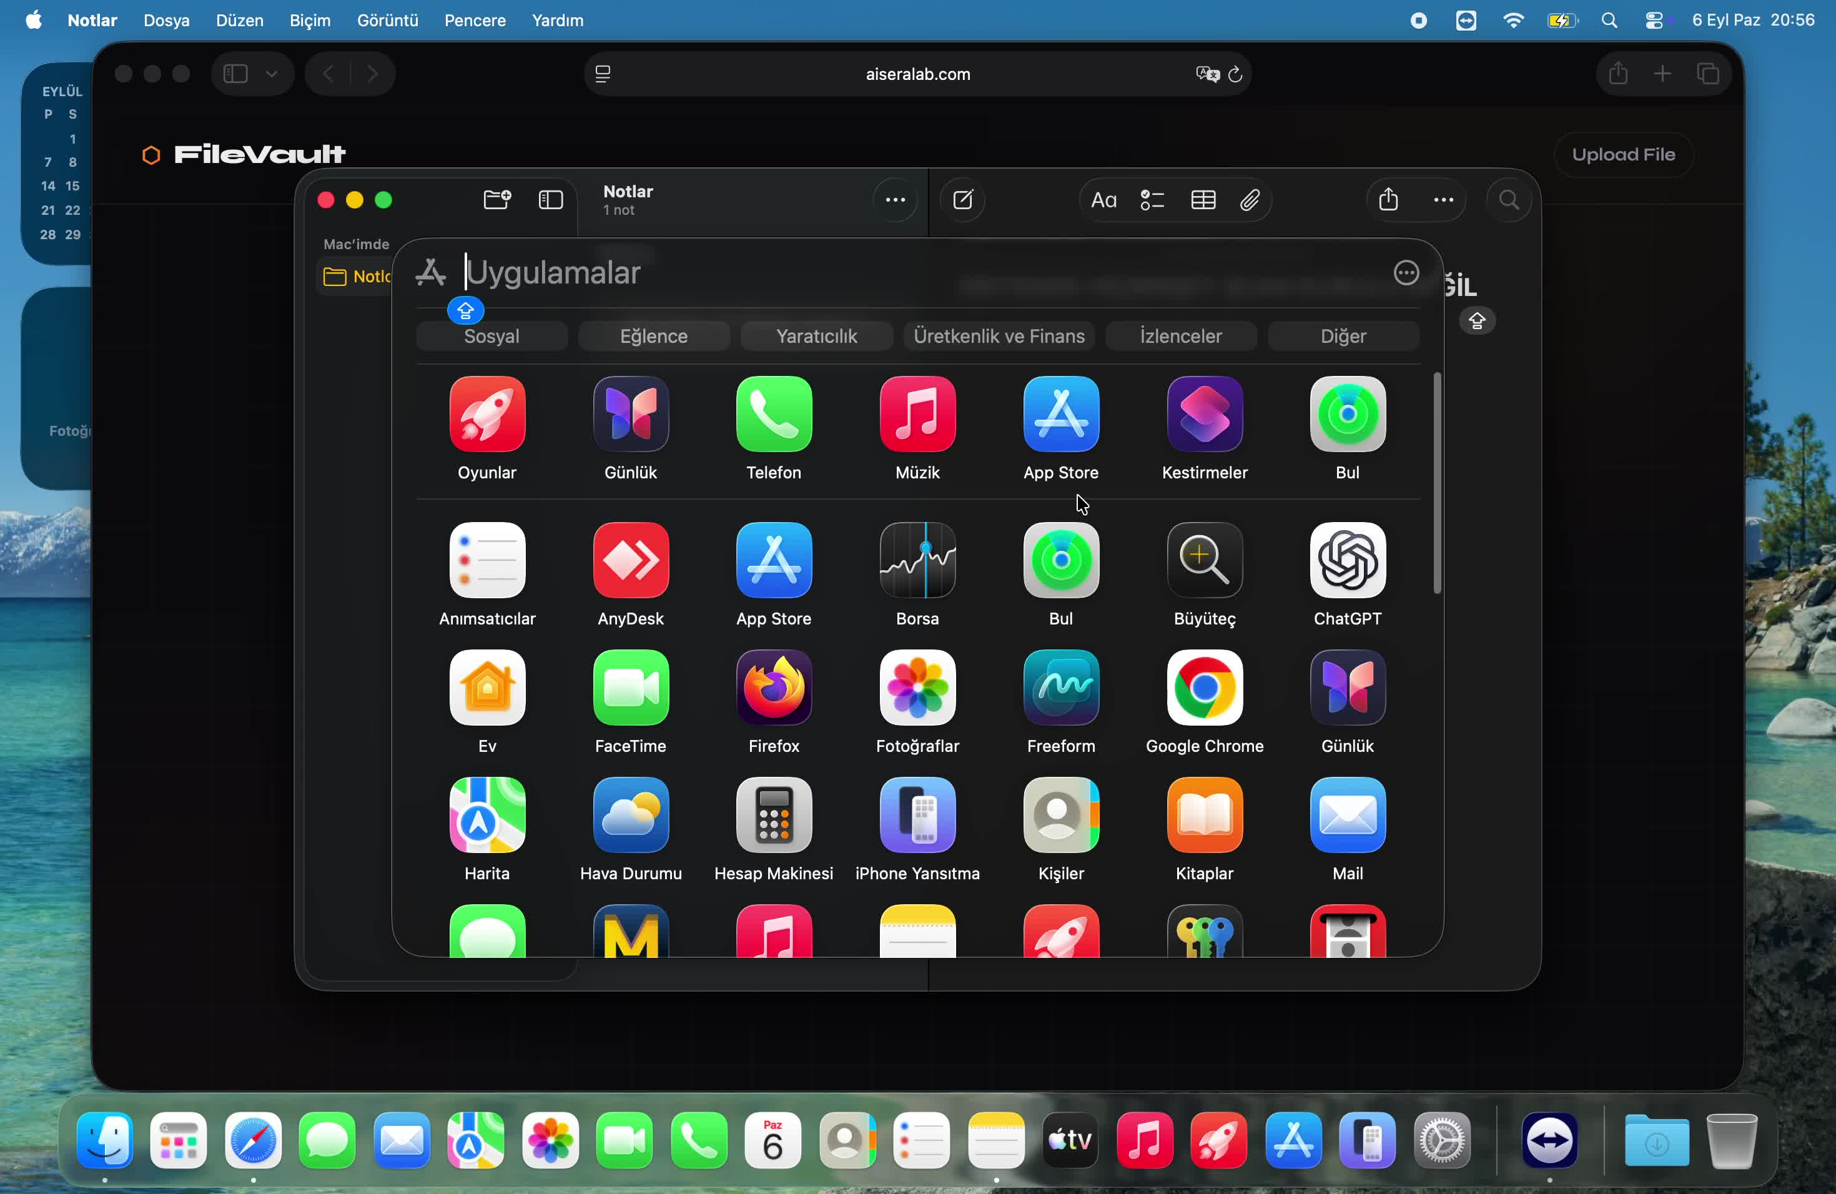The height and width of the screenshot is (1194, 1836).
Task: Open notes list more options menu
Action: pyautogui.click(x=895, y=200)
